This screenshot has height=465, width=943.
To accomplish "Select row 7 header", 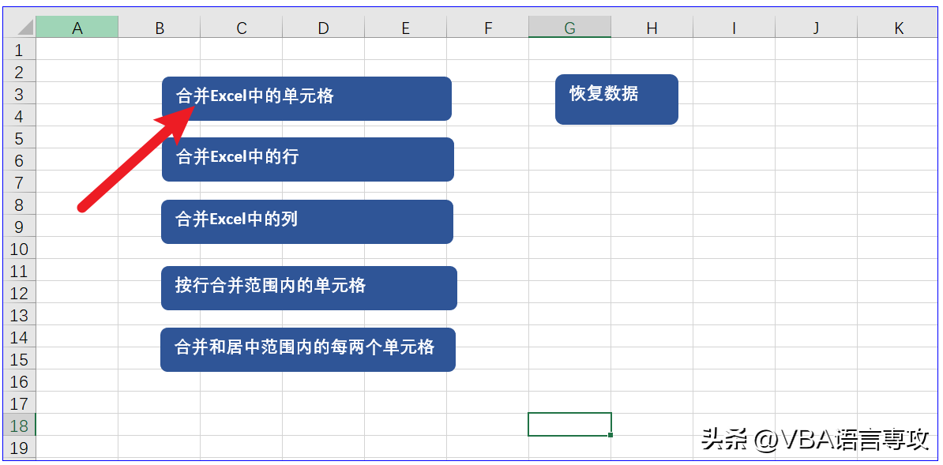I will point(20,182).
